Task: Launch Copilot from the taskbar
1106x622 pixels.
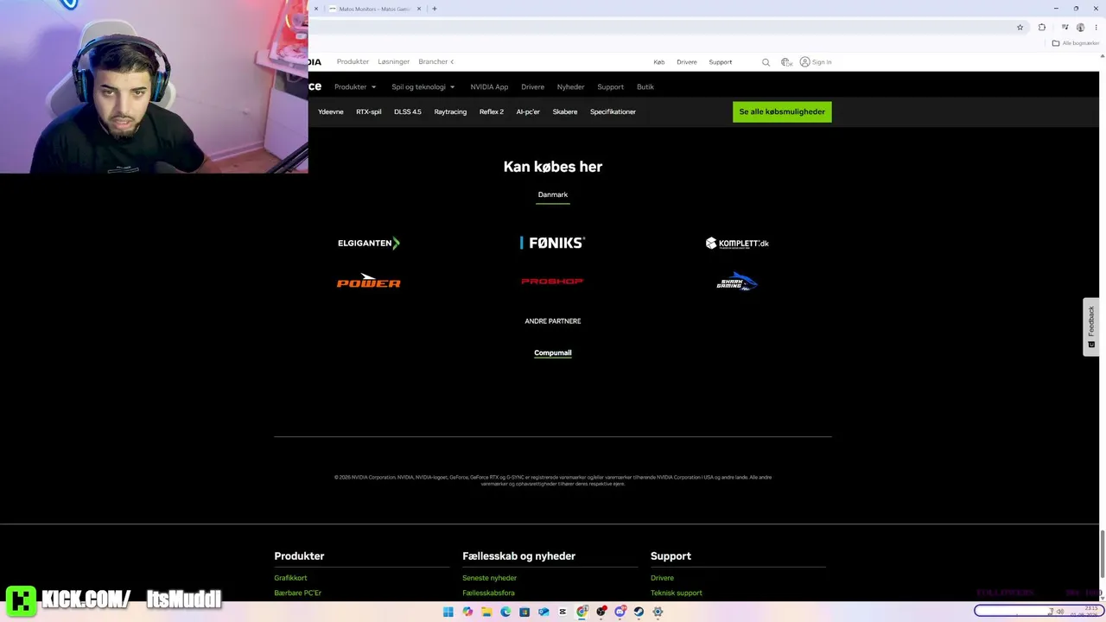Action: pos(467,612)
